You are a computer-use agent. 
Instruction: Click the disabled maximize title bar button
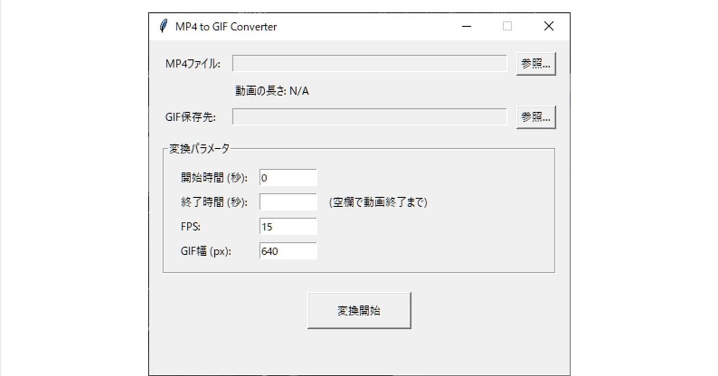[x=507, y=26]
